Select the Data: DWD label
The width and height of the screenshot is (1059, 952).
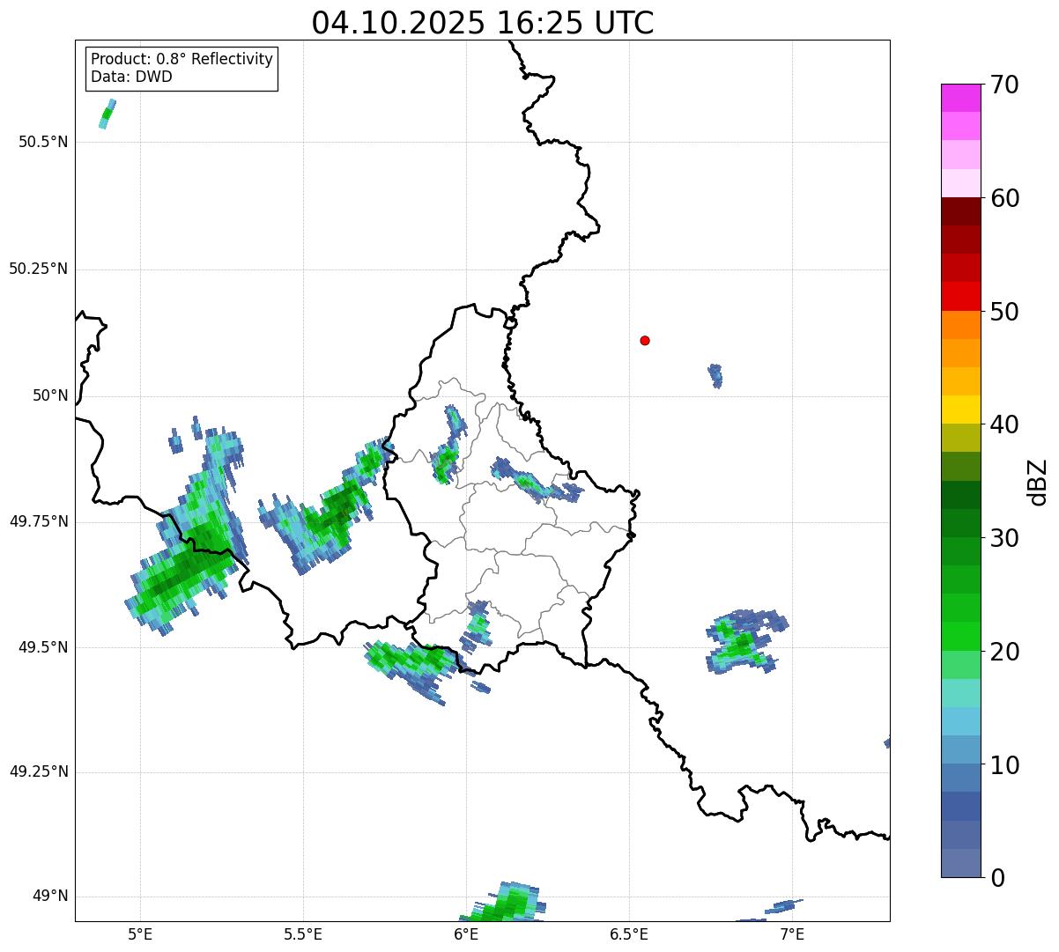click(131, 77)
